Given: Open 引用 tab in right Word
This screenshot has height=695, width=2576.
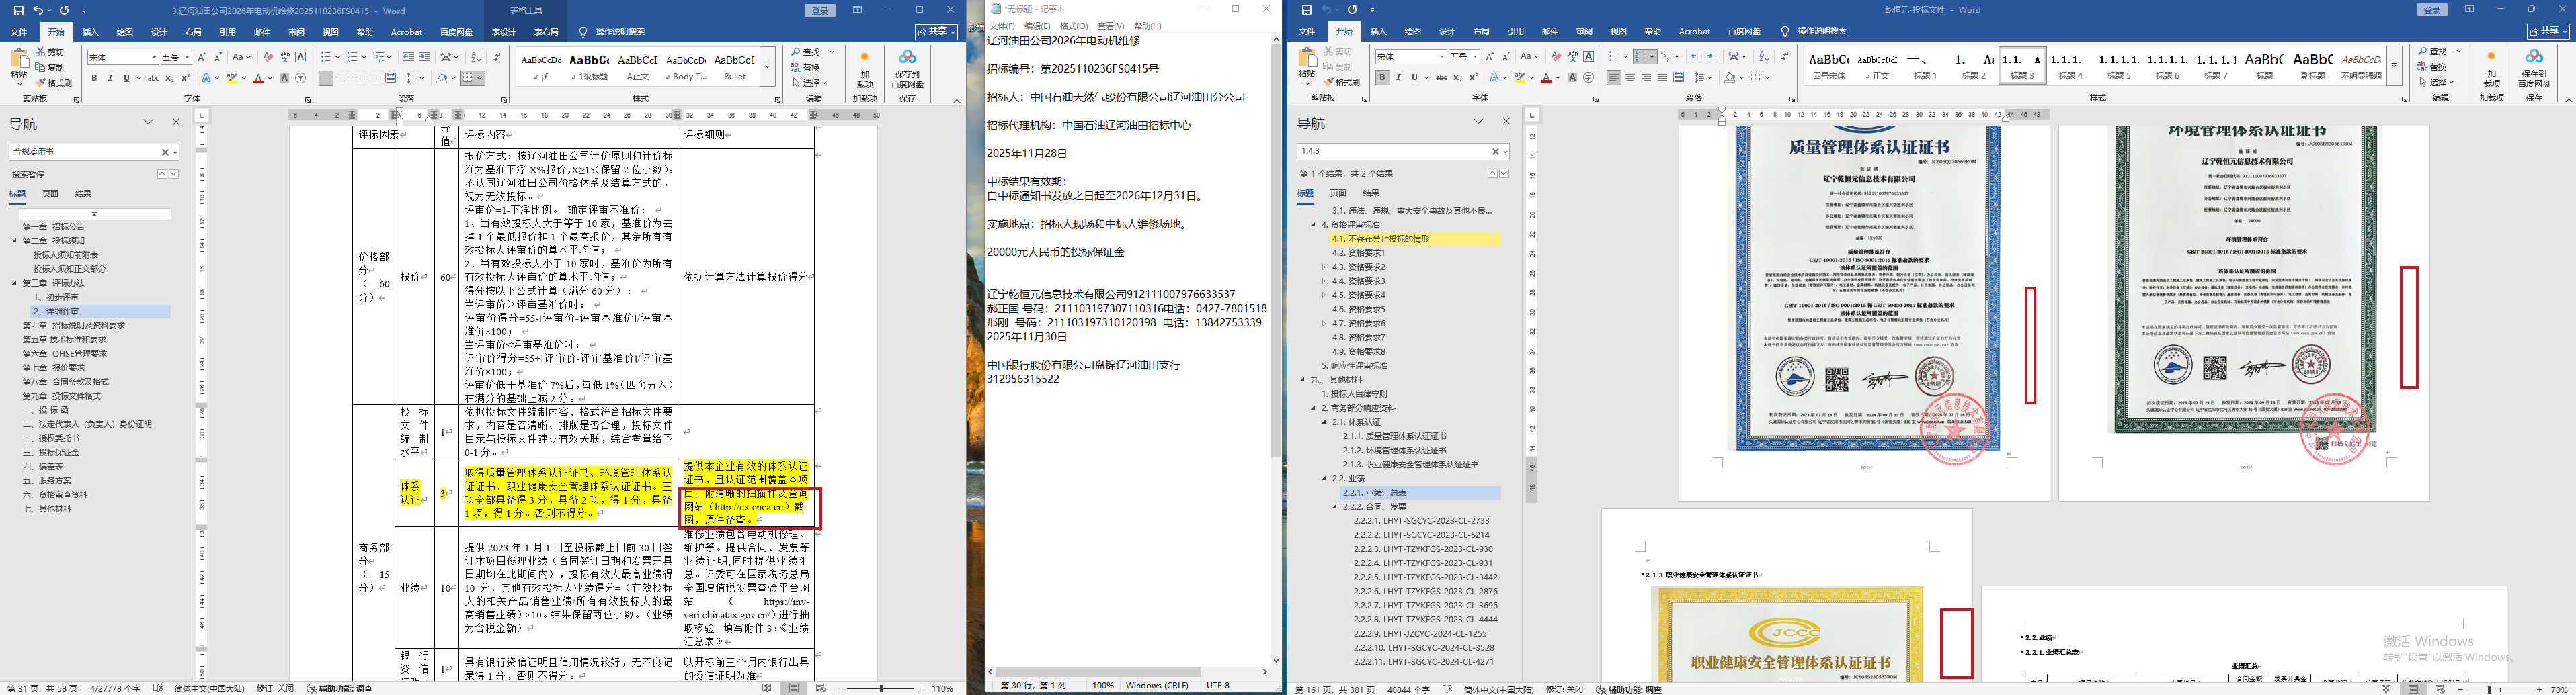Looking at the screenshot, I should pyautogui.click(x=1516, y=32).
